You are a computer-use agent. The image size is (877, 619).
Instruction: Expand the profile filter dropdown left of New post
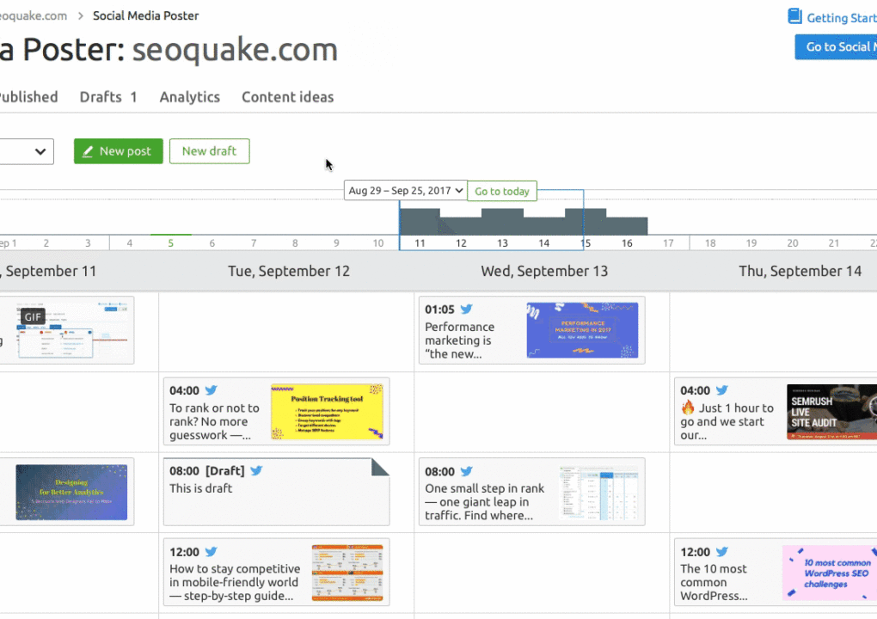[x=26, y=151]
